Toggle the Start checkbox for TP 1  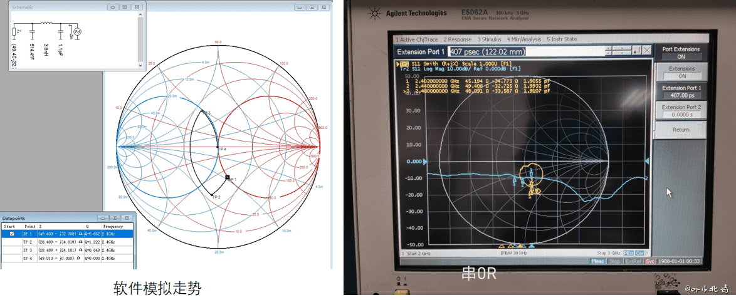(11, 234)
